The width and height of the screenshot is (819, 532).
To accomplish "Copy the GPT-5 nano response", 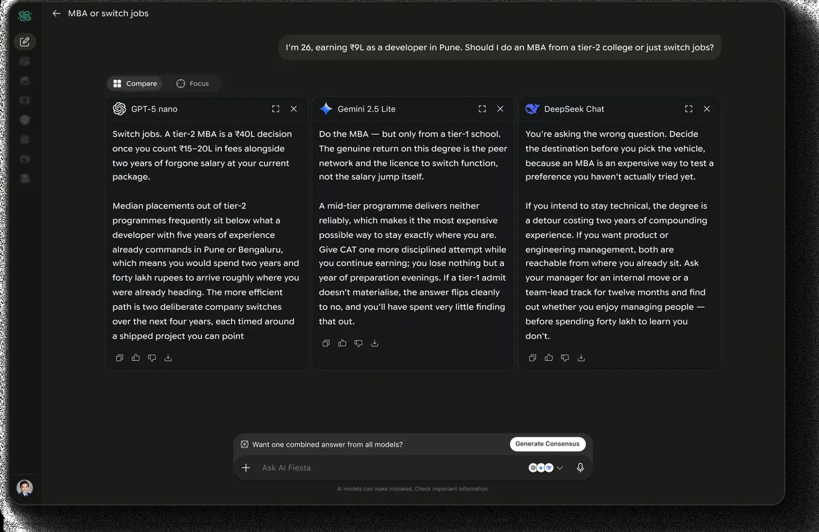I will pos(119,358).
